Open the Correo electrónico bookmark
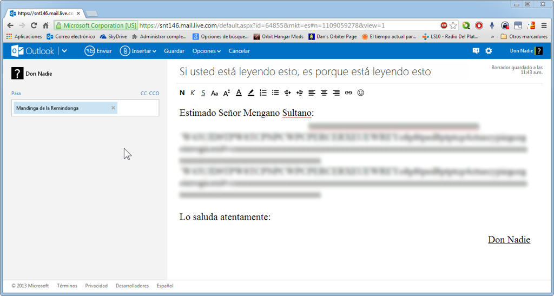554x296 pixels. tap(71, 36)
